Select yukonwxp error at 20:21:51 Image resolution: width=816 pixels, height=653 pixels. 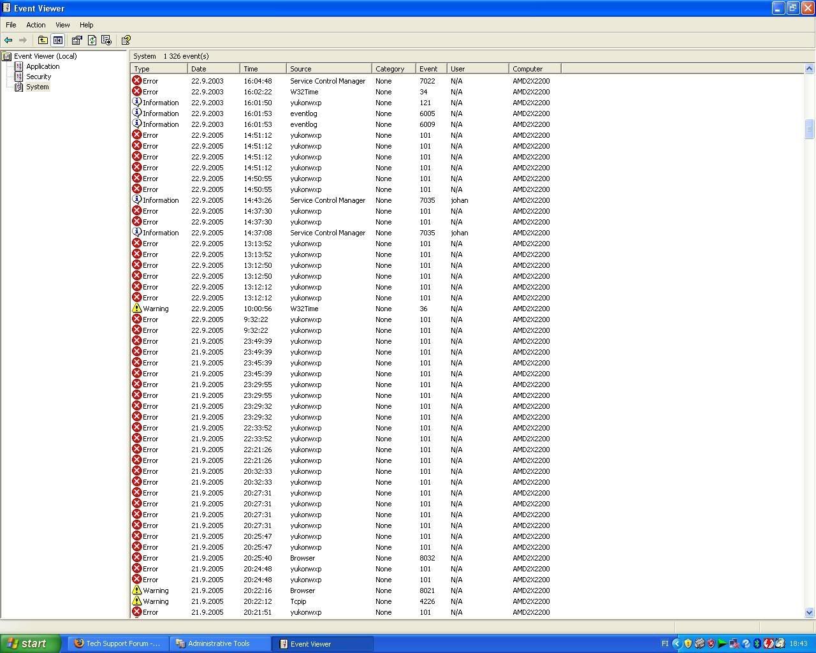(346, 612)
